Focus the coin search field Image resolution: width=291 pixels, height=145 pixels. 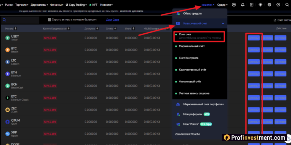tap(20, 20)
